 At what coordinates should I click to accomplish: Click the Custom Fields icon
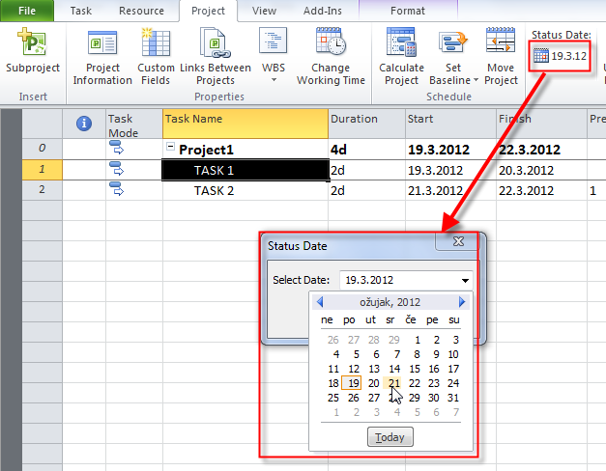coord(156,43)
